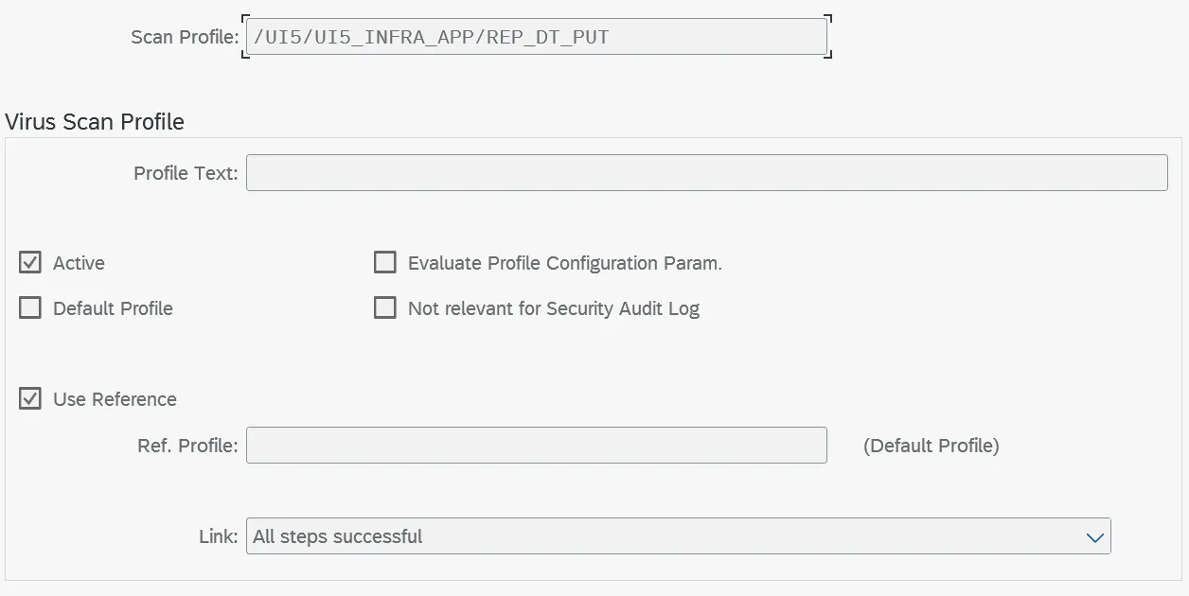Click the "Ref. Profile:" field label
The height and width of the screenshot is (596, 1189).
point(187,446)
